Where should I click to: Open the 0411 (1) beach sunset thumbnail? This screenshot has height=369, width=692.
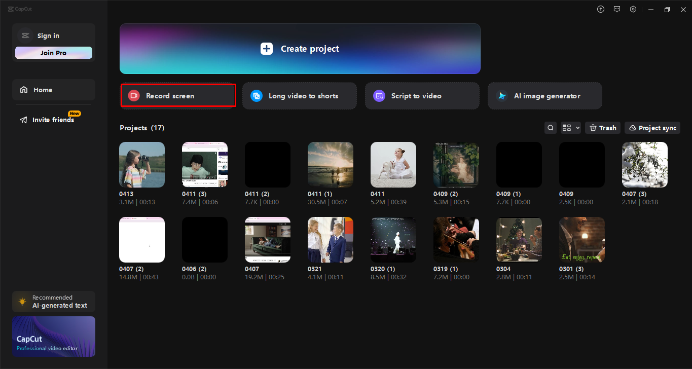pos(331,165)
